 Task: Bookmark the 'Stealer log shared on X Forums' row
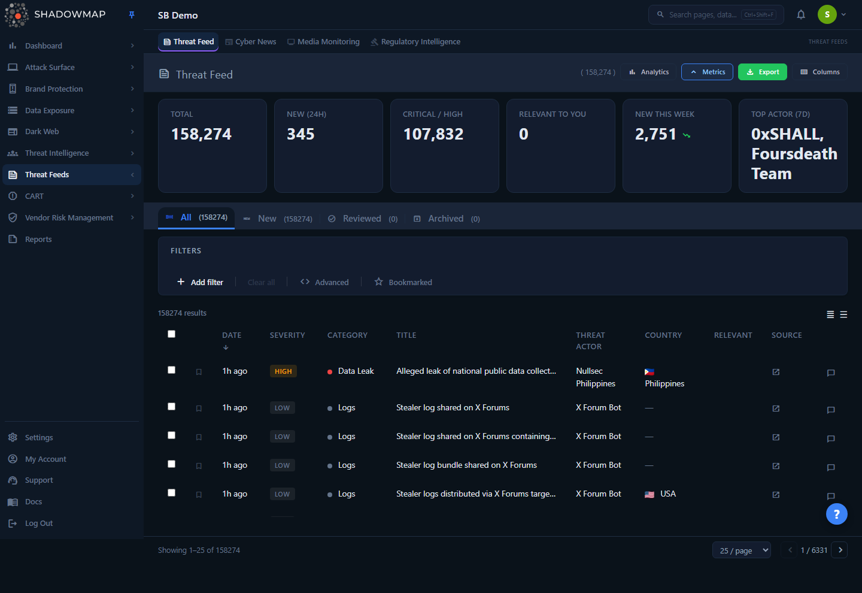(x=199, y=409)
